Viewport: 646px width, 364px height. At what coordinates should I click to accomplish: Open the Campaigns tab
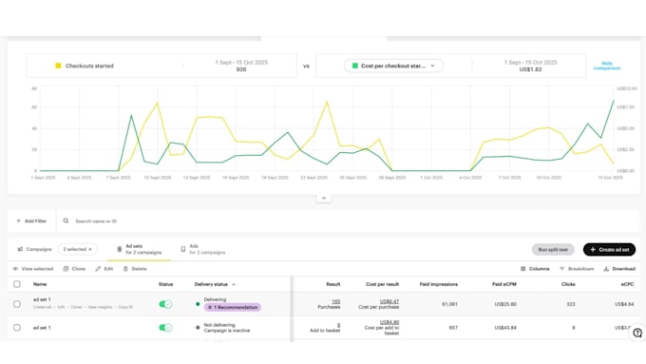coord(34,249)
